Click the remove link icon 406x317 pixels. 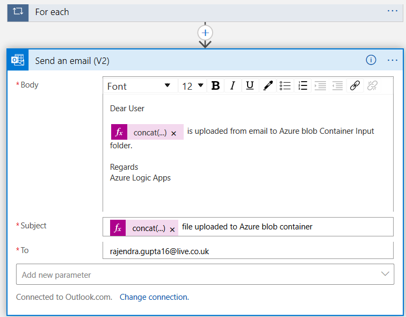(372, 86)
